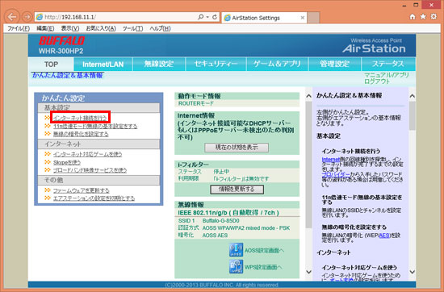Open 編集(E) menu
The height and width of the screenshot is (292, 444).
click(x=45, y=28)
